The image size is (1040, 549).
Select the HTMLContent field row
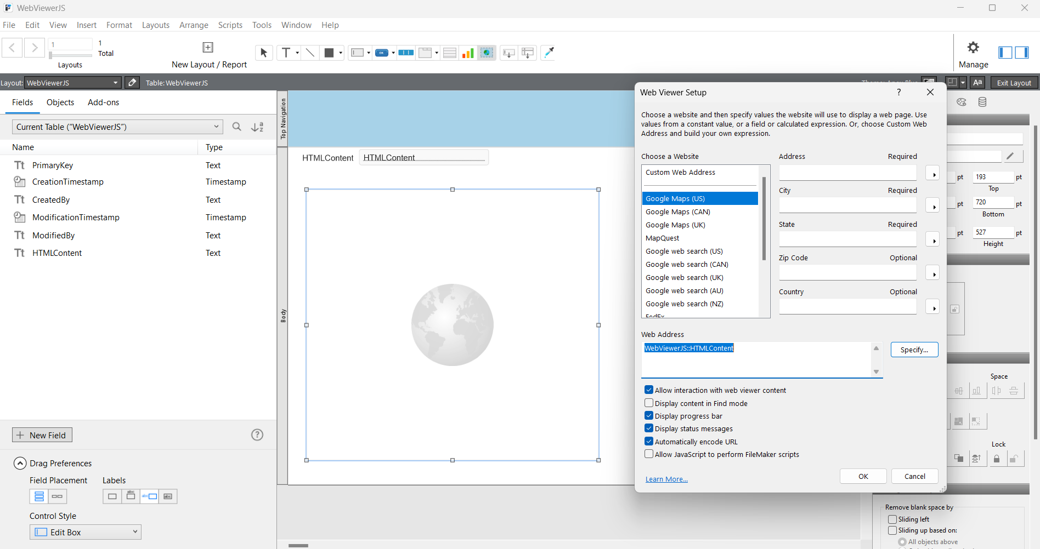tap(138, 253)
